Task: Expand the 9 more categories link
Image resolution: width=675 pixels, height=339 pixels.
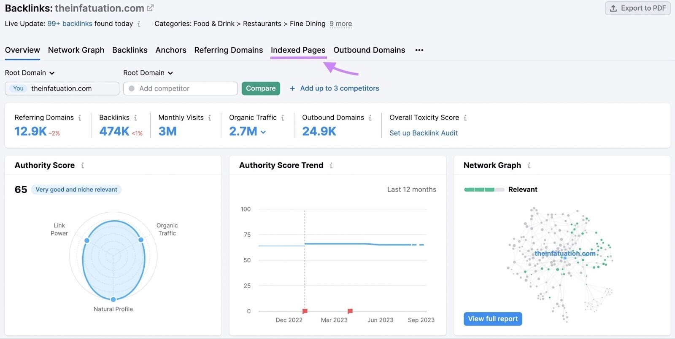Action: tap(340, 24)
